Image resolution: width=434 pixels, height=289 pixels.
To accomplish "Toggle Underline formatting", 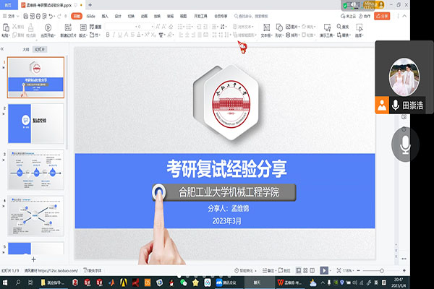I will 120,35.
